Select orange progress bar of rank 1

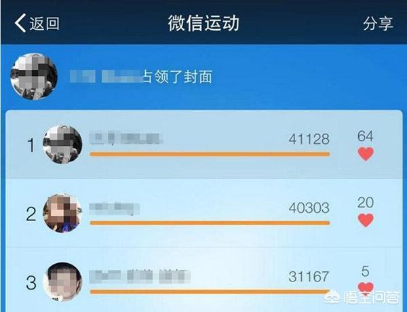point(210,154)
